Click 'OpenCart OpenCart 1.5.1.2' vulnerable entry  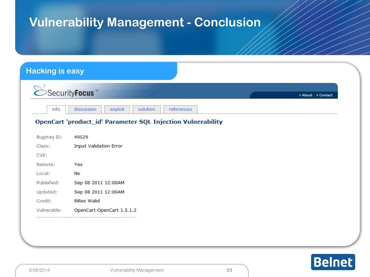pos(105,210)
